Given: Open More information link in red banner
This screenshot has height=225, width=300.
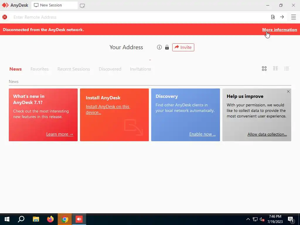Looking at the screenshot, I should tap(279, 30).
